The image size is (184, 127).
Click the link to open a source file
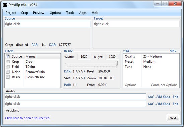[27, 118]
